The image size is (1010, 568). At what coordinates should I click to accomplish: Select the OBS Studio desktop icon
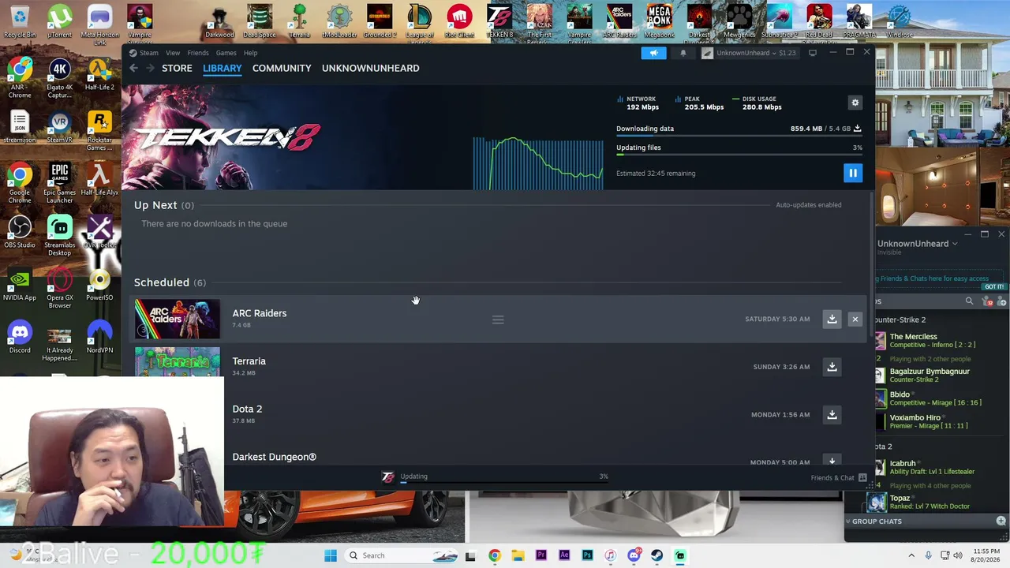coord(20,232)
